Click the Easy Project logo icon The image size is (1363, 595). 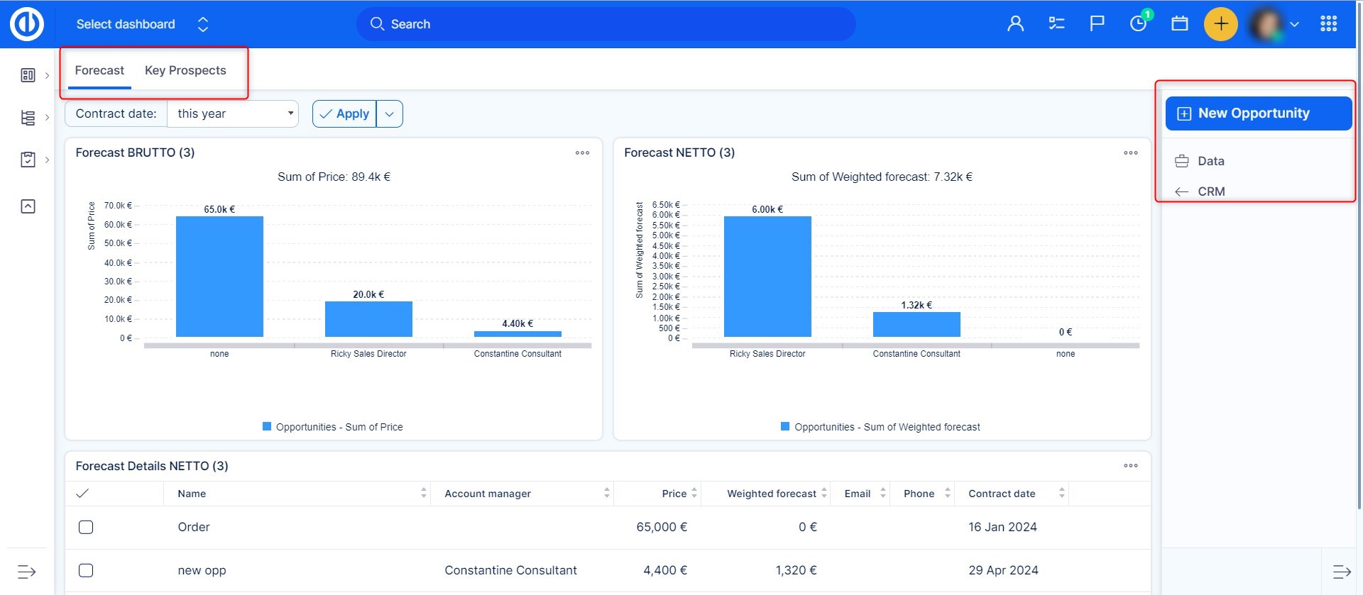27,24
